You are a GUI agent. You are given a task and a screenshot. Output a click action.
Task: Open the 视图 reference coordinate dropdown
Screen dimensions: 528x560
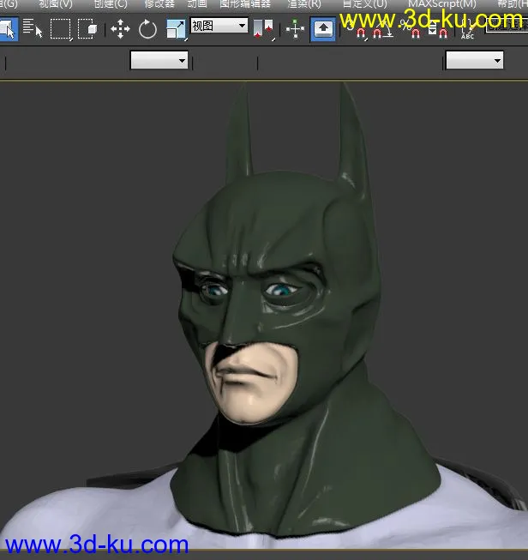219,26
